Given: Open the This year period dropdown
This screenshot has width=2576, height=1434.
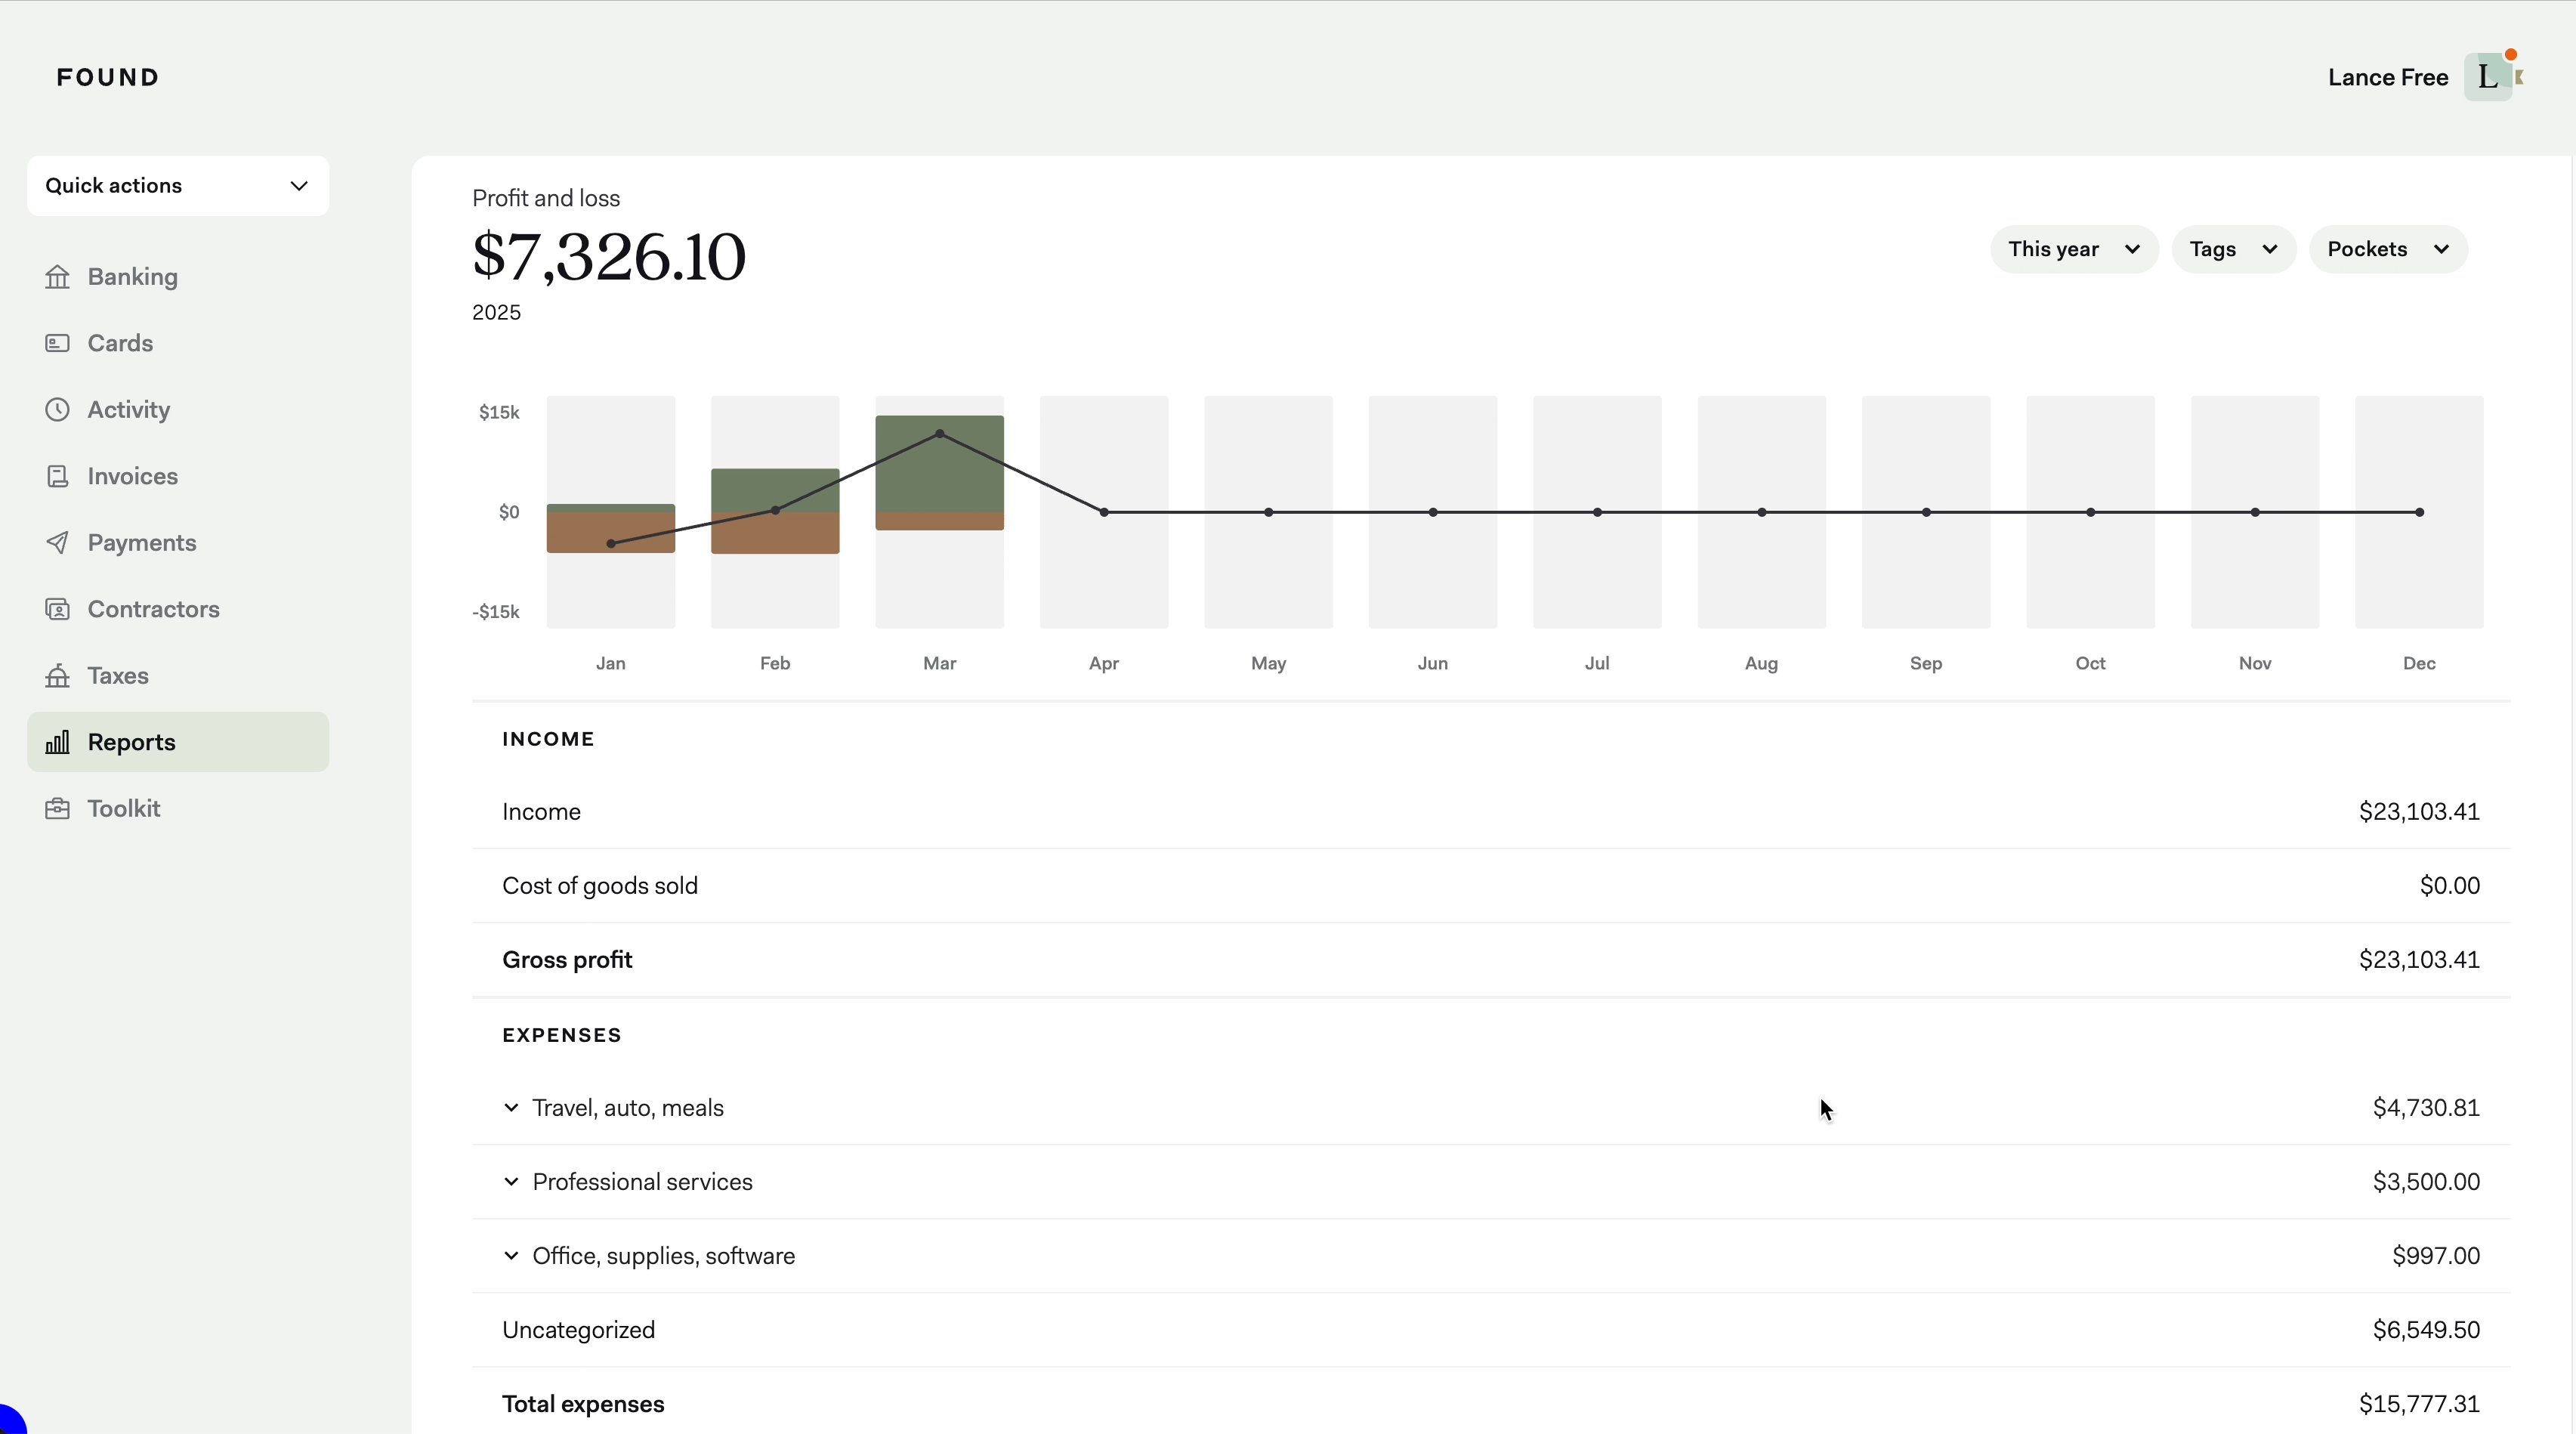Looking at the screenshot, I should click(2073, 250).
